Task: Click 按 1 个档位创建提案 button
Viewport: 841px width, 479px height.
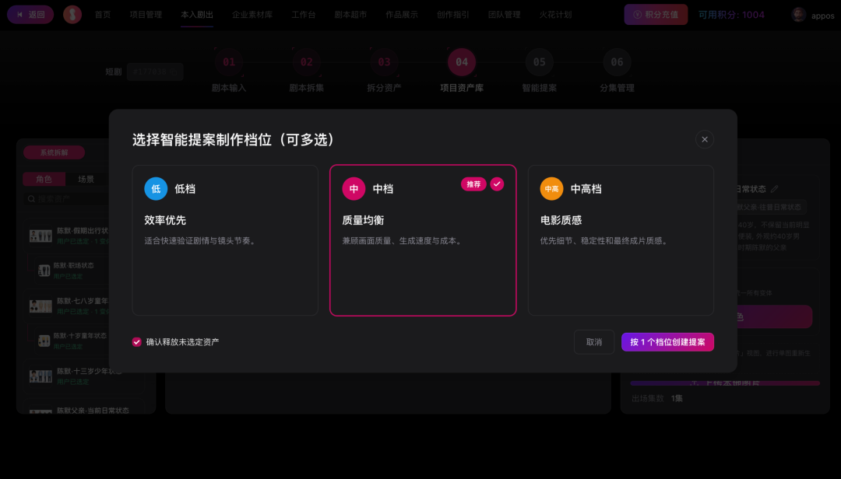Action: click(x=667, y=342)
